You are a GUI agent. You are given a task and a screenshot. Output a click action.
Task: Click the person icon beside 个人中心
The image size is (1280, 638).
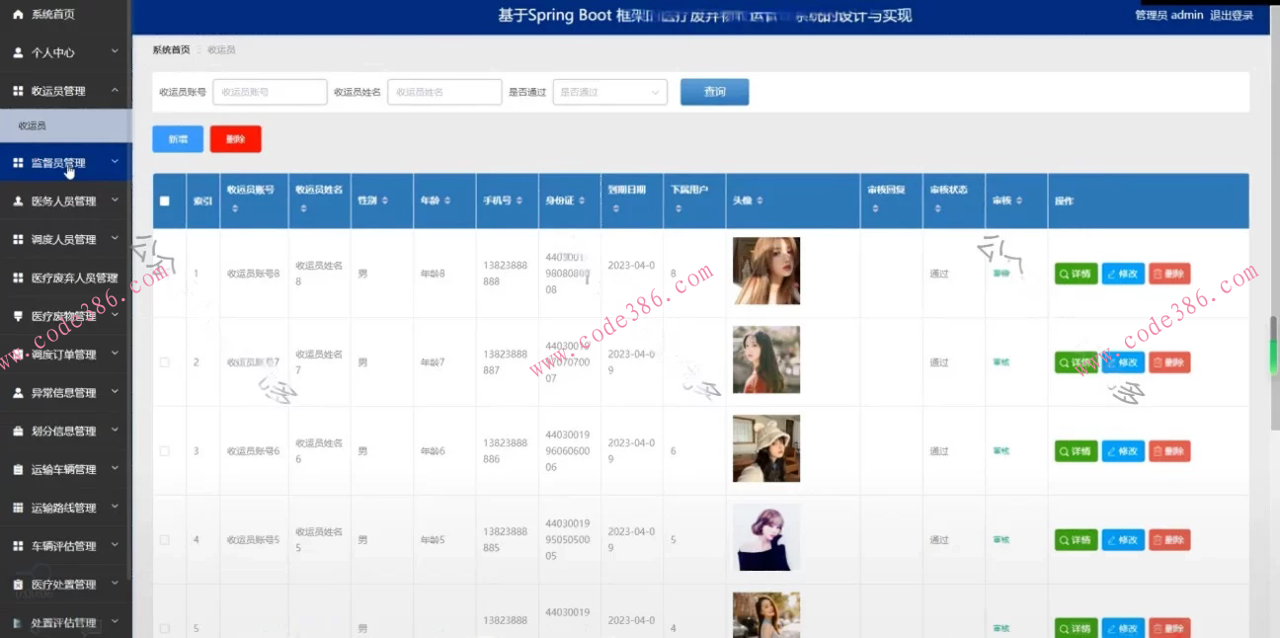point(18,52)
